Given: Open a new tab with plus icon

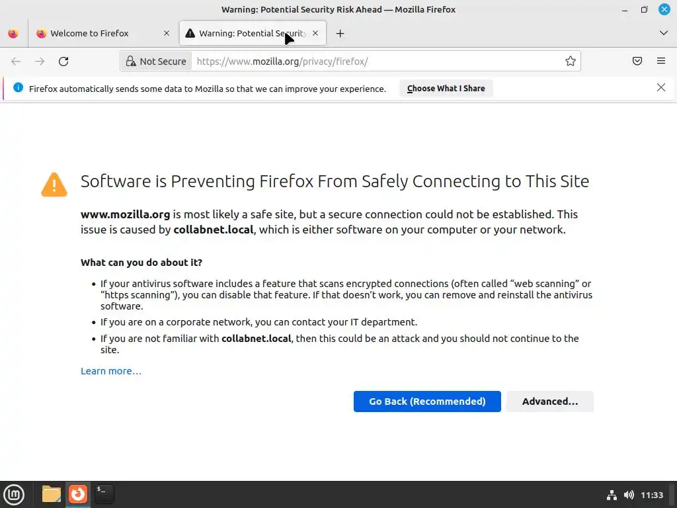Looking at the screenshot, I should [340, 33].
